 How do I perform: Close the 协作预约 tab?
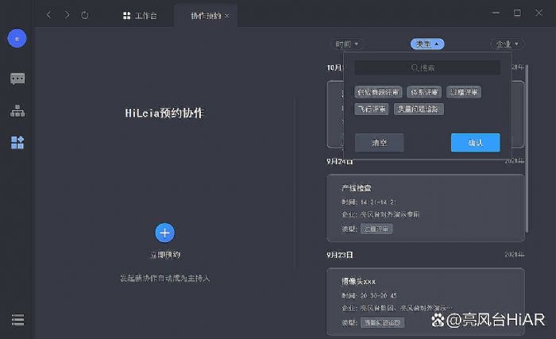(x=227, y=15)
